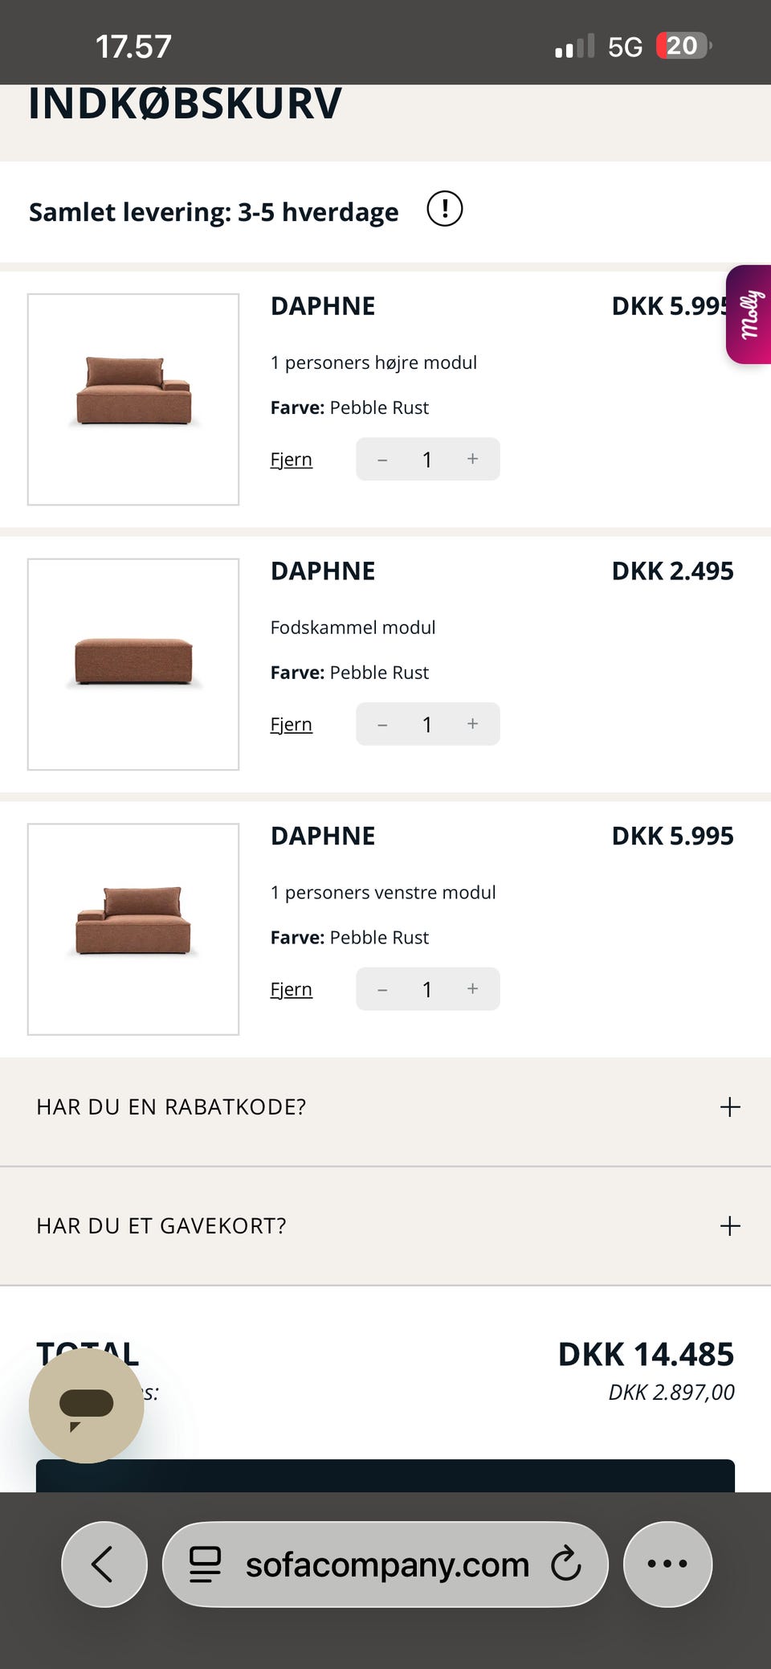Image resolution: width=771 pixels, height=1669 pixels.
Task: Increase quantity of højre modul
Action: [472, 459]
